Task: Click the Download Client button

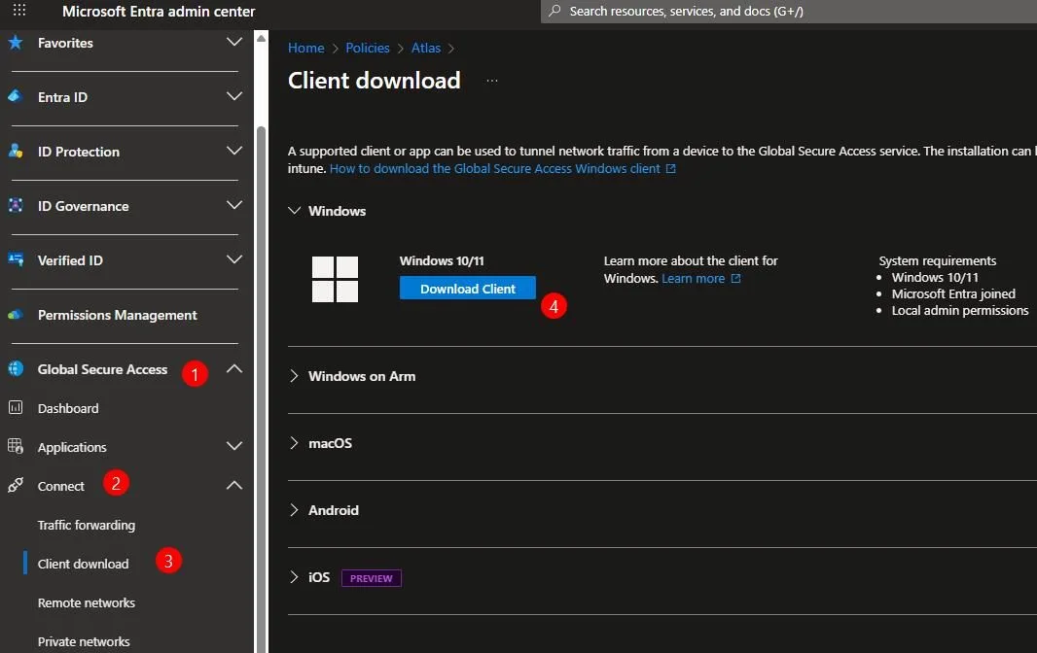Action: (468, 289)
